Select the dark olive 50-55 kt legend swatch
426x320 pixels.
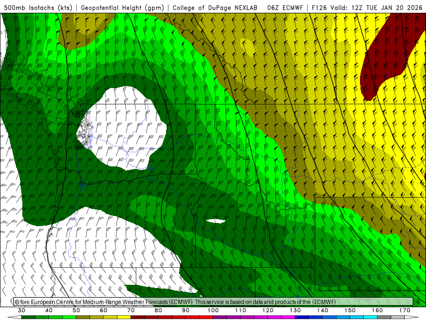tap(83, 317)
